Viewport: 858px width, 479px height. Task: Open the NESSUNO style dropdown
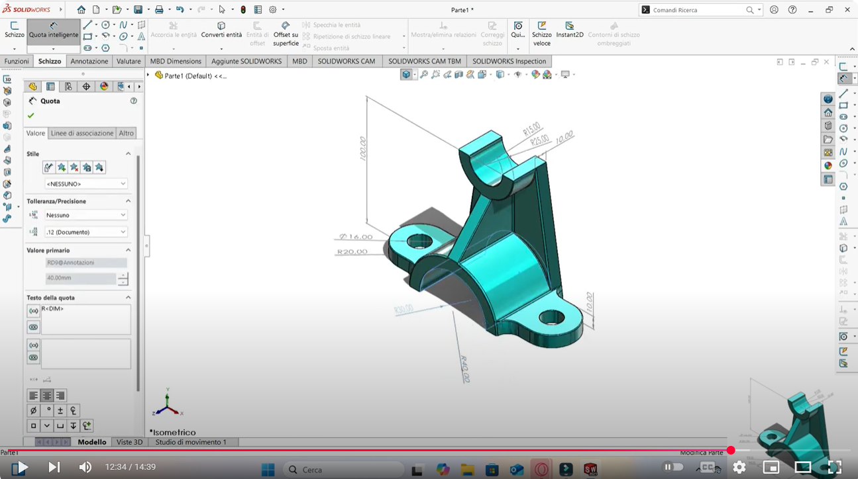(x=85, y=184)
